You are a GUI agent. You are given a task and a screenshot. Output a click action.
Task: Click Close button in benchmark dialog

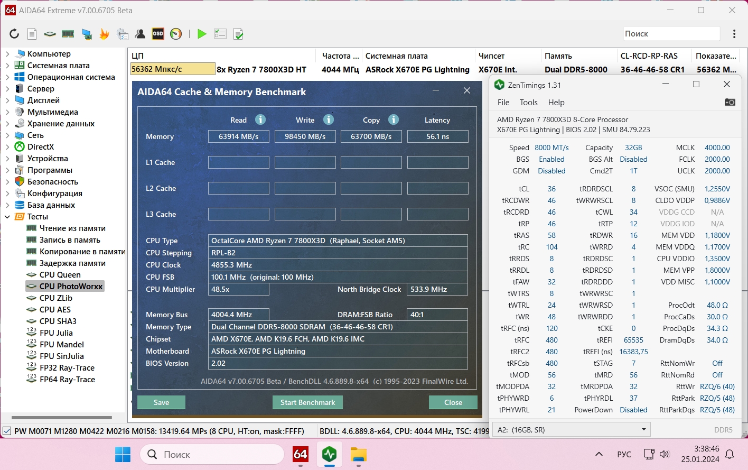tap(453, 402)
